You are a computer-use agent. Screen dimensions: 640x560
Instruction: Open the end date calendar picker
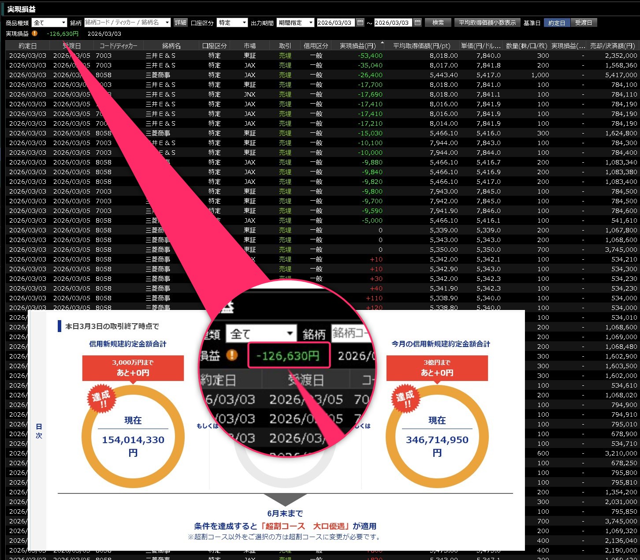417,22
